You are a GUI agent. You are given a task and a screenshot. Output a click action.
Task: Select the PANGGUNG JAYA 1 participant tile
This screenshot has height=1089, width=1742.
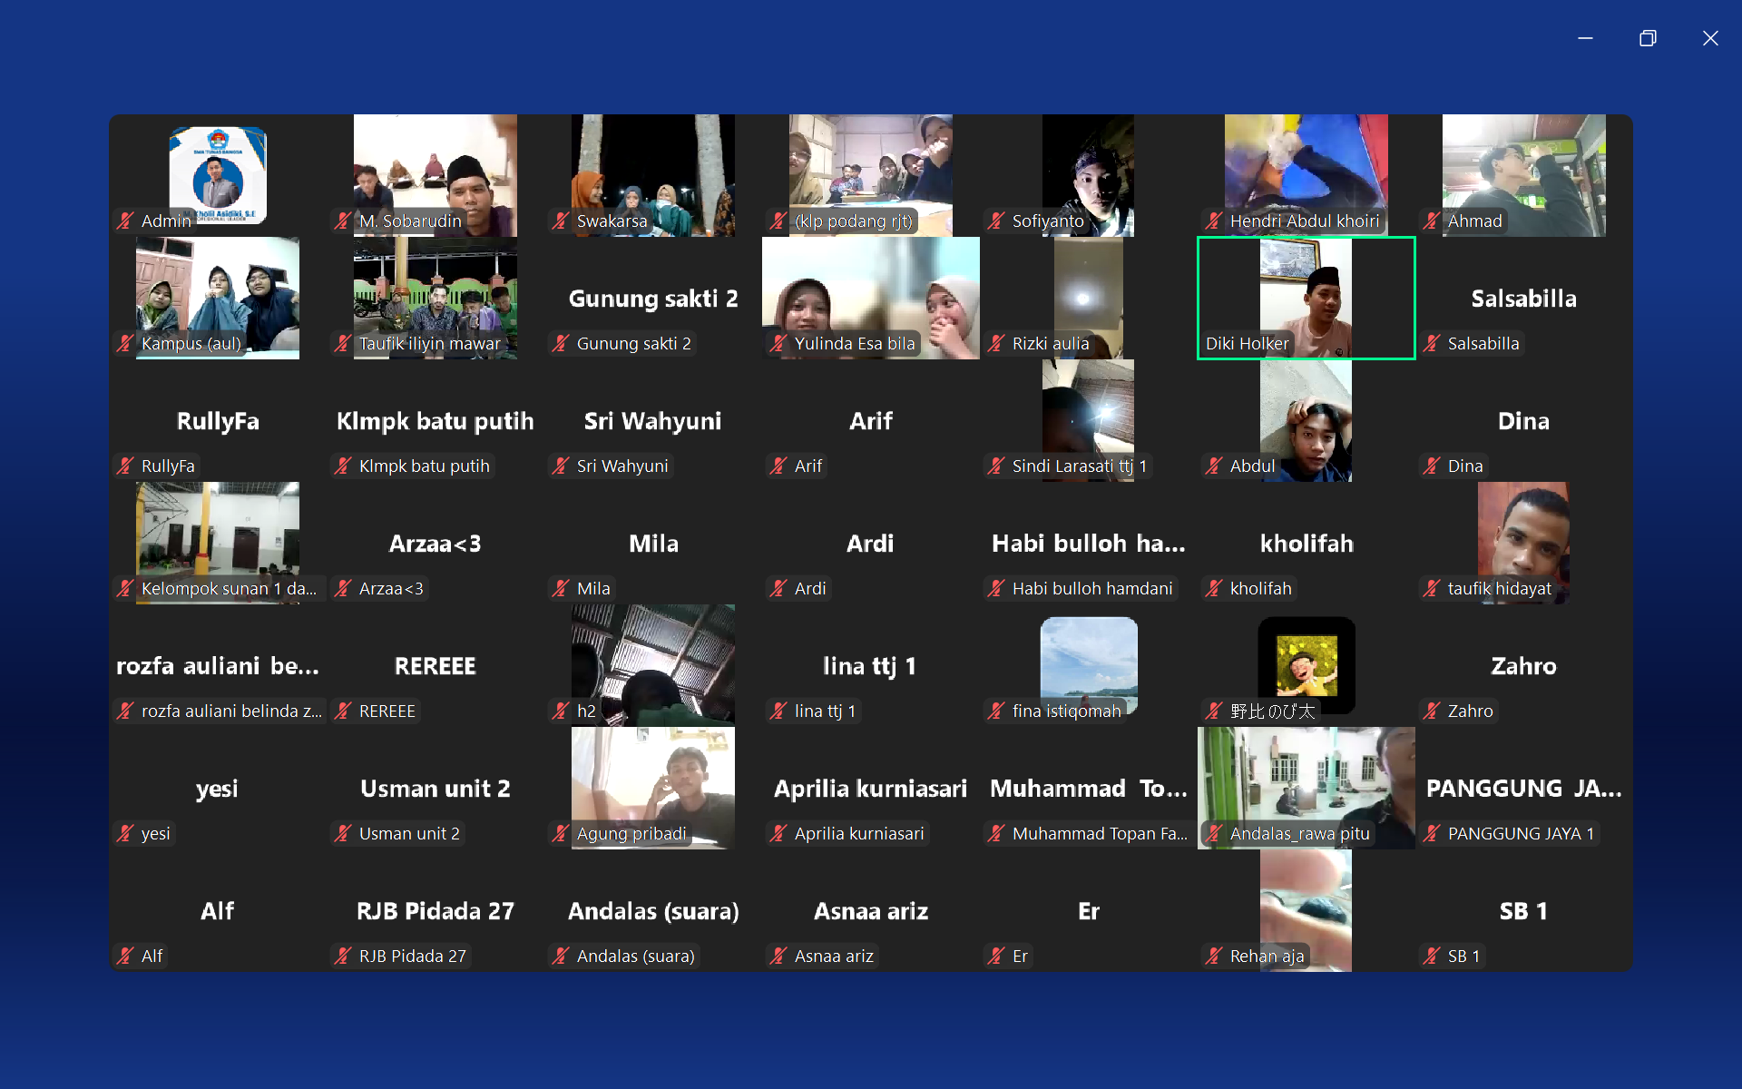[1523, 788]
